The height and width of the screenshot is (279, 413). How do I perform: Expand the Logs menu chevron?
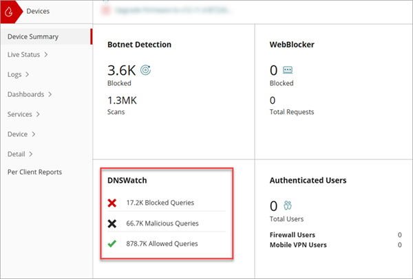[x=27, y=74]
